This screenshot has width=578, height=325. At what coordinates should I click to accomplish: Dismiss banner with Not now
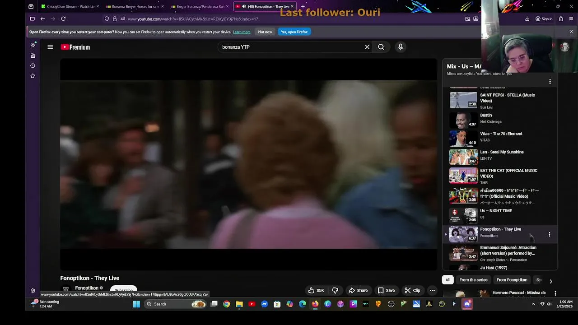pos(265,32)
